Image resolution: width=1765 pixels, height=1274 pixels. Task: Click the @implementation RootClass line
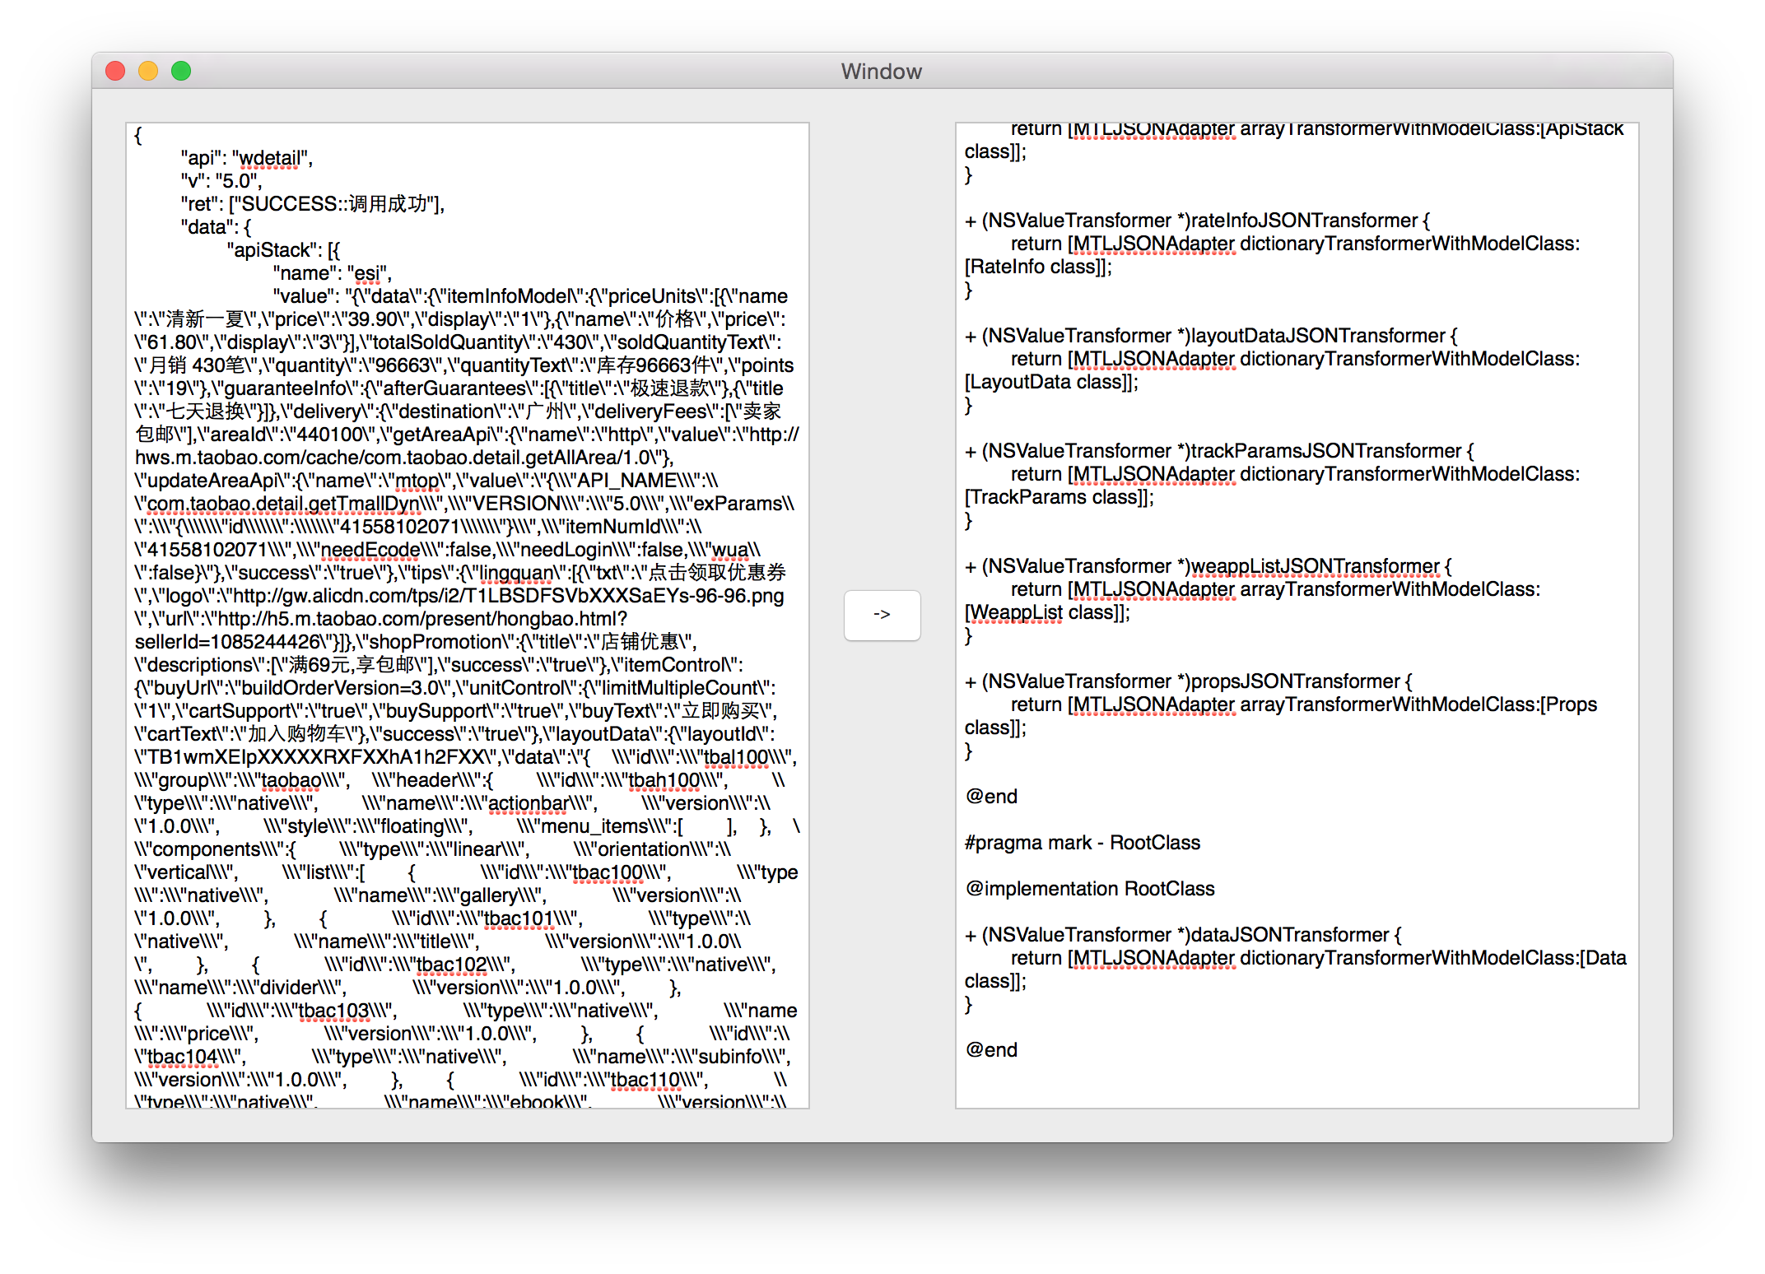click(x=1089, y=889)
